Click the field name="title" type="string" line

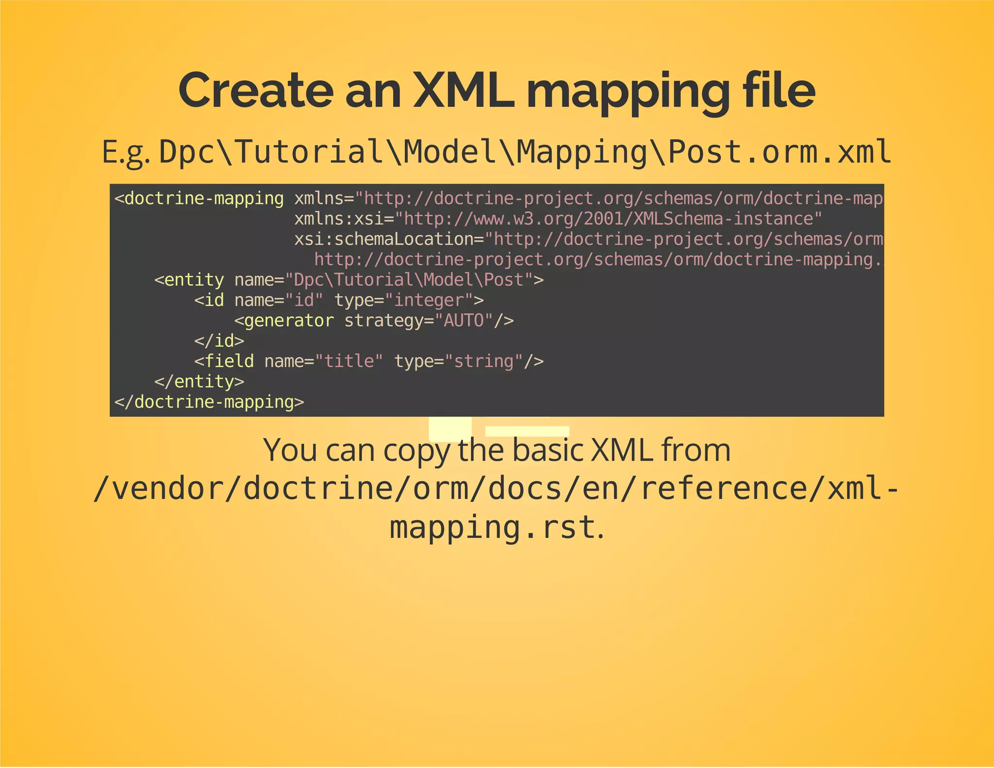coord(369,361)
